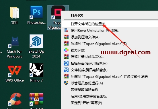Screen dimensions: 158x109
Task: Choose 以管理员身份运行(A) menu entry
Action: coord(110,83)
